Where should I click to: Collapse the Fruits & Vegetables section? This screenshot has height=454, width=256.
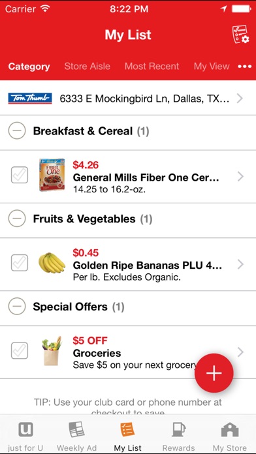(x=17, y=219)
